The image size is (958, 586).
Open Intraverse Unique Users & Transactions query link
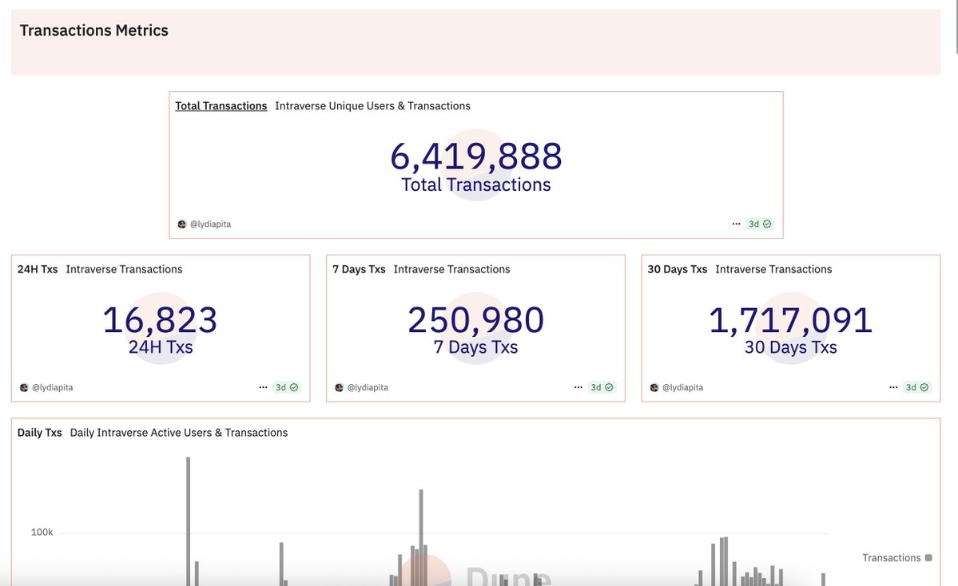click(x=372, y=105)
